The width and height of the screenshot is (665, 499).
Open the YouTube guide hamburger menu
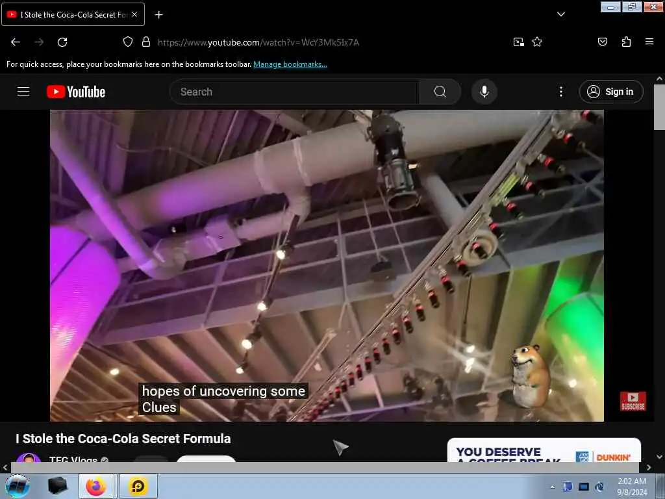click(x=23, y=91)
